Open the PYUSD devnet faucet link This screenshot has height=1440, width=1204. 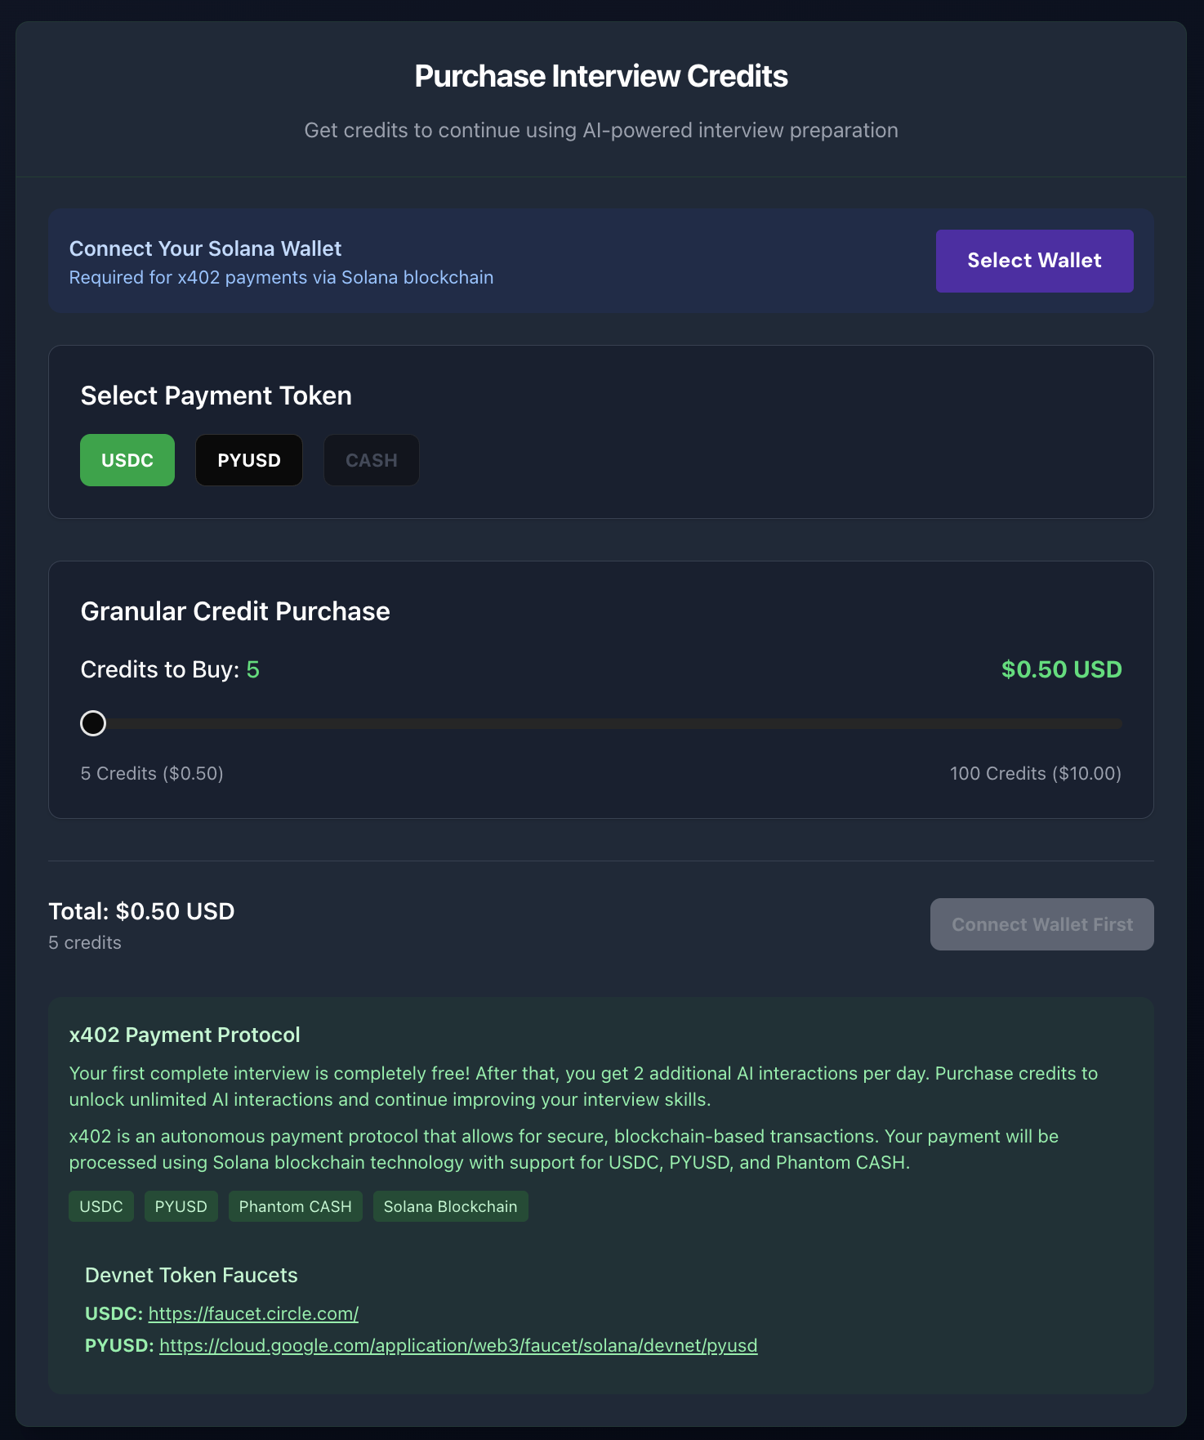point(459,1345)
